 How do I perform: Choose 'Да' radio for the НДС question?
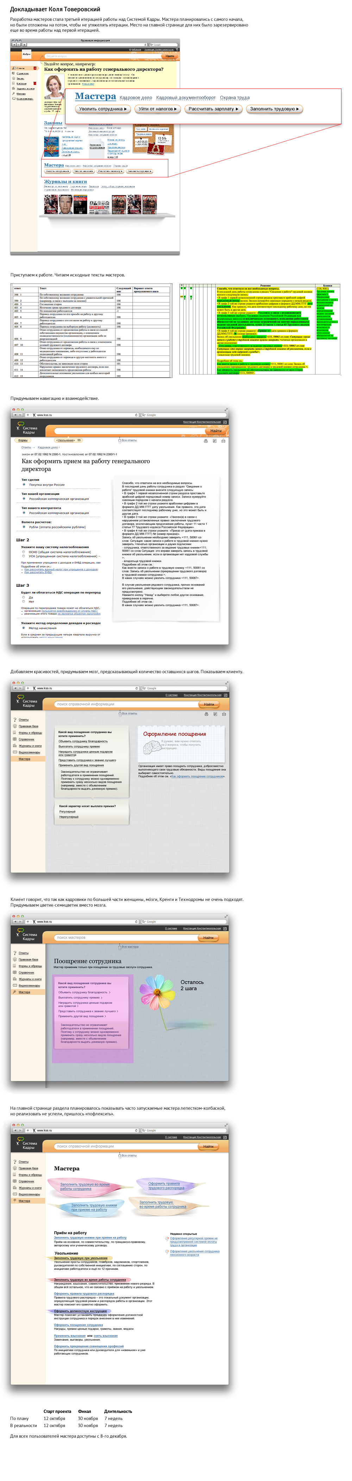pyautogui.click(x=24, y=597)
